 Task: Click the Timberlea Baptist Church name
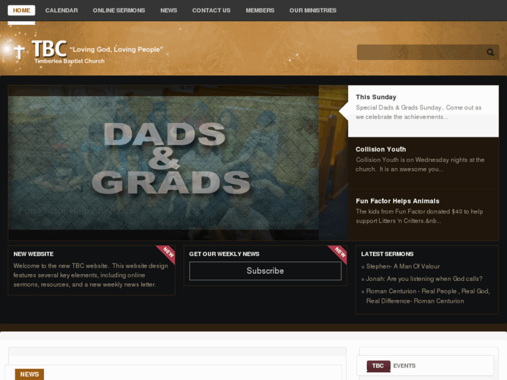click(x=70, y=61)
